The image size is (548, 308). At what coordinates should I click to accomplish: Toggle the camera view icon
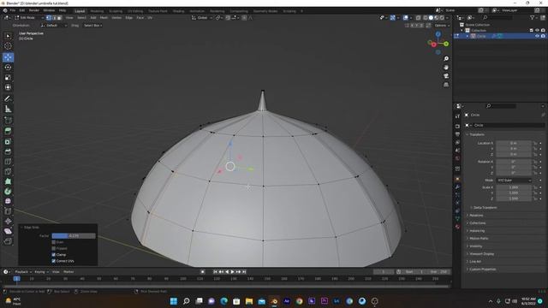(x=446, y=76)
